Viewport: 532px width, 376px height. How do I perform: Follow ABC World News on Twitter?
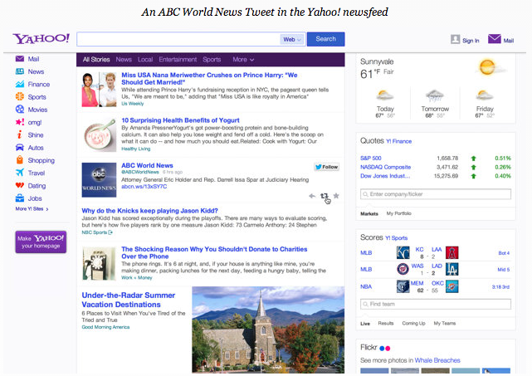click(326, 167)
